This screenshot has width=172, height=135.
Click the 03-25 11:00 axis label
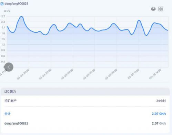coord(133,74)
